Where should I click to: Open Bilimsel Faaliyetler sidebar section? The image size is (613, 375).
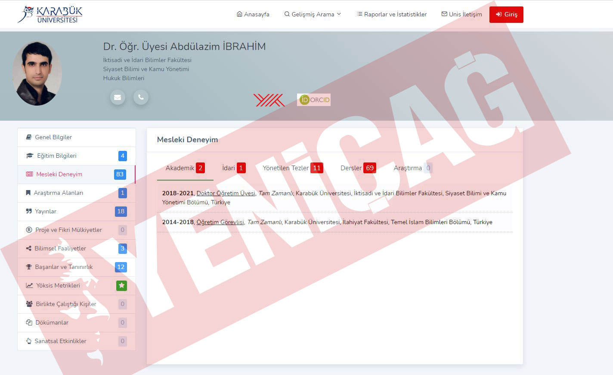[77, 248]
